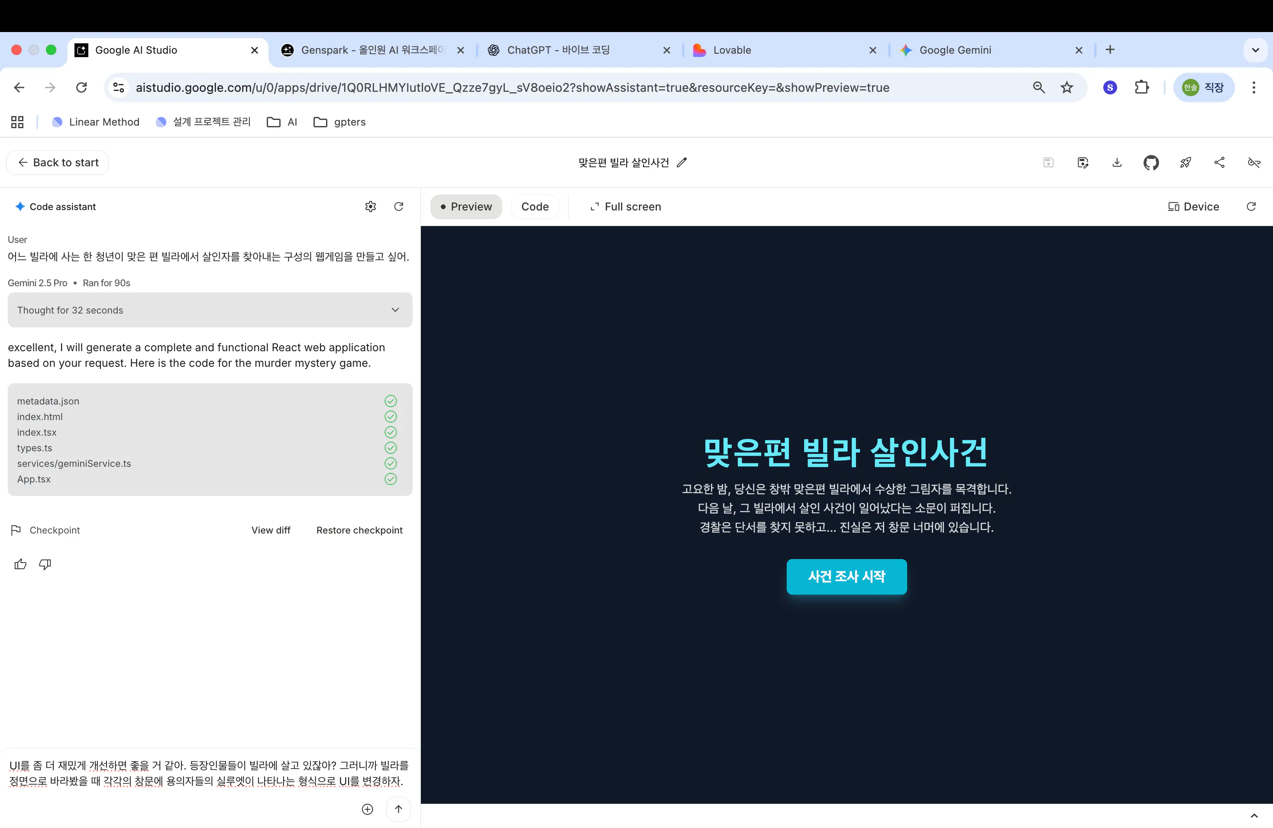
Task: Click the share app icon
Action: (1219, 162)
